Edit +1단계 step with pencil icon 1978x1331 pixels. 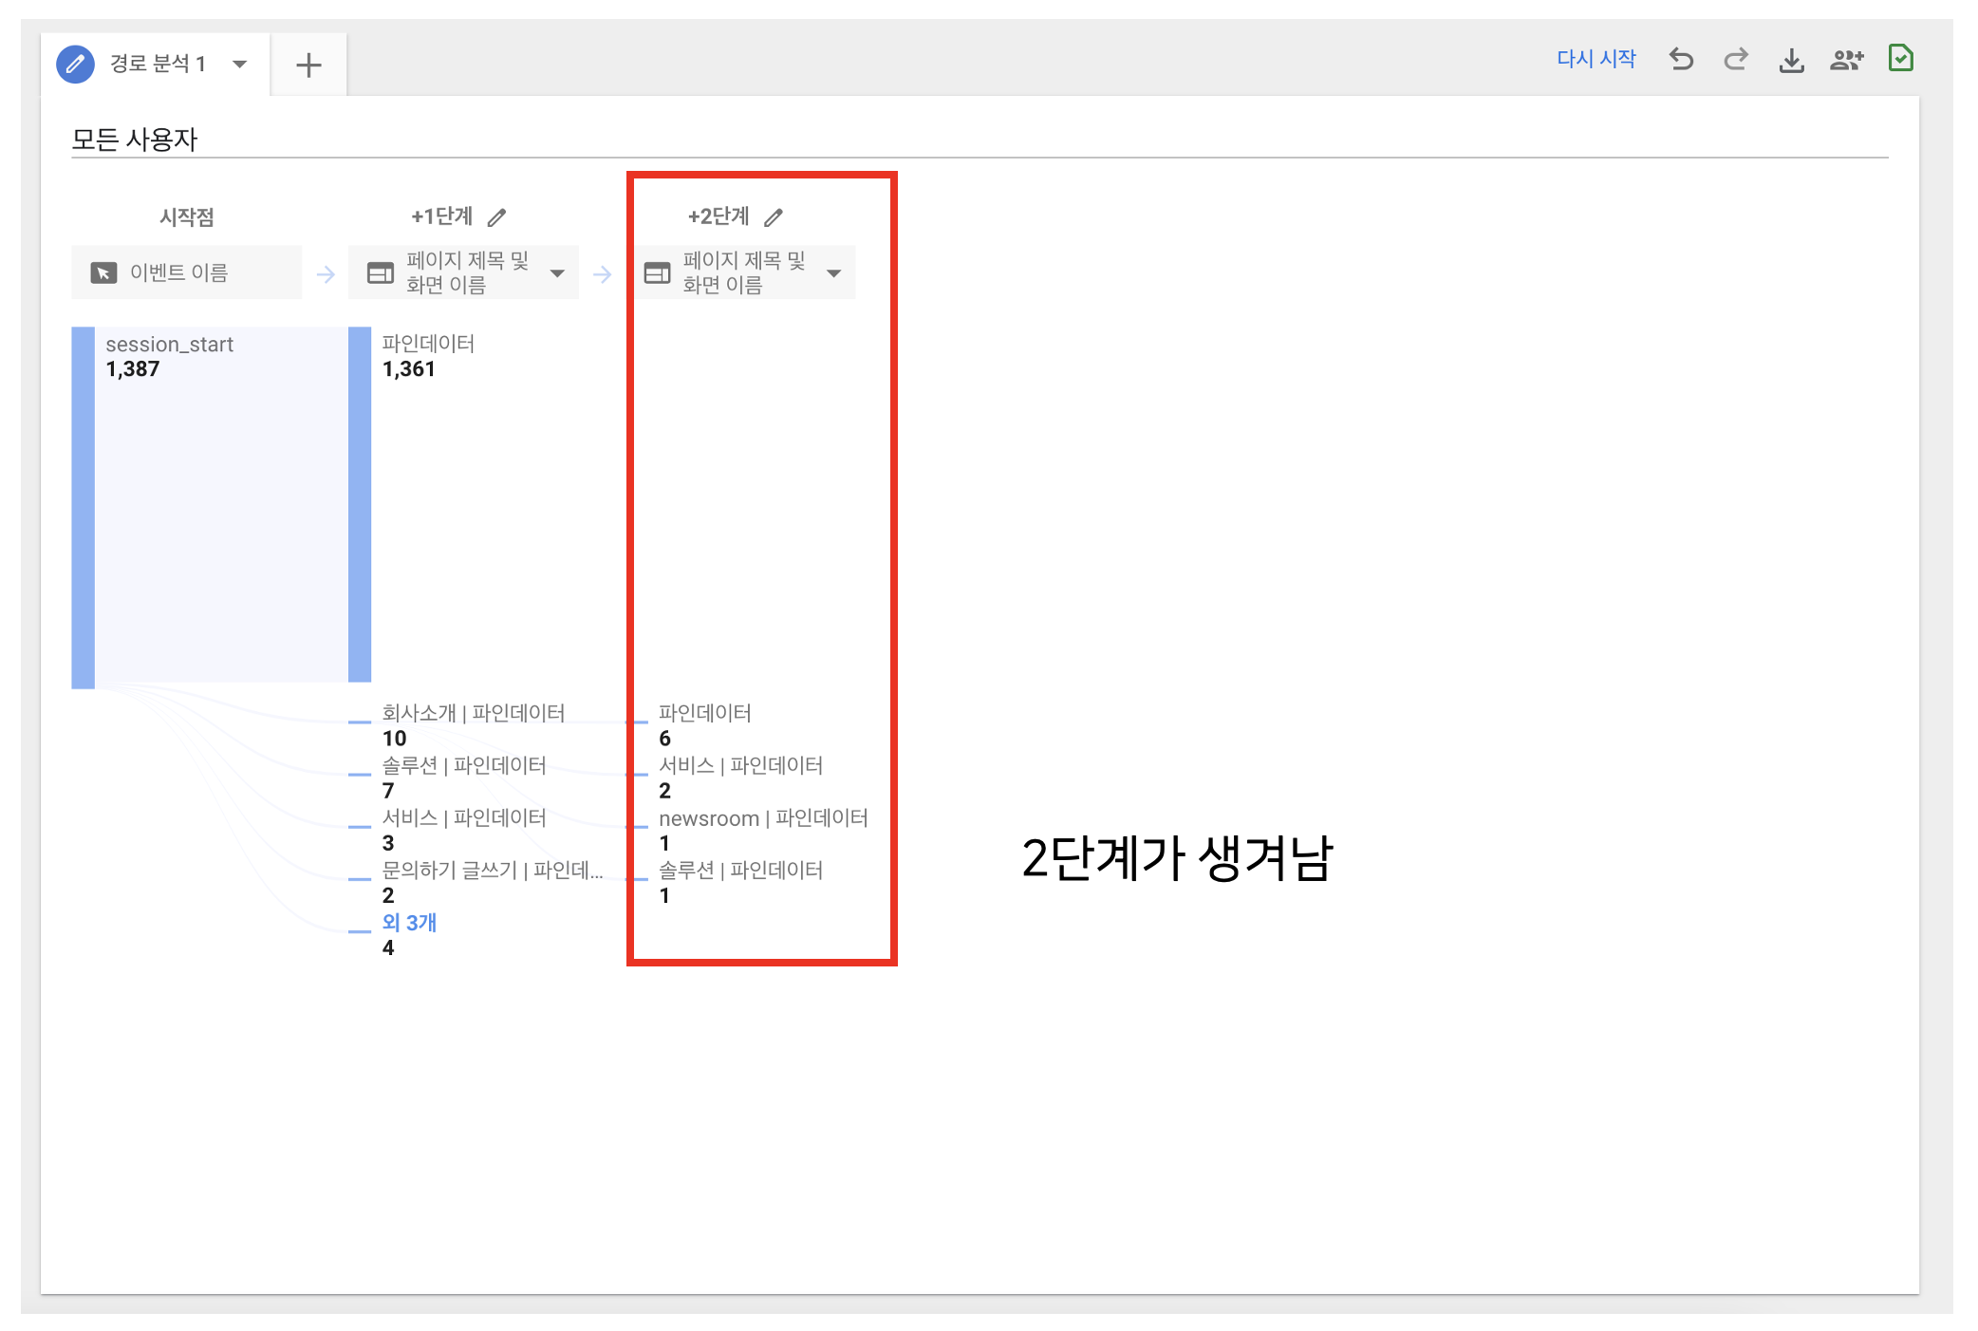497,217
